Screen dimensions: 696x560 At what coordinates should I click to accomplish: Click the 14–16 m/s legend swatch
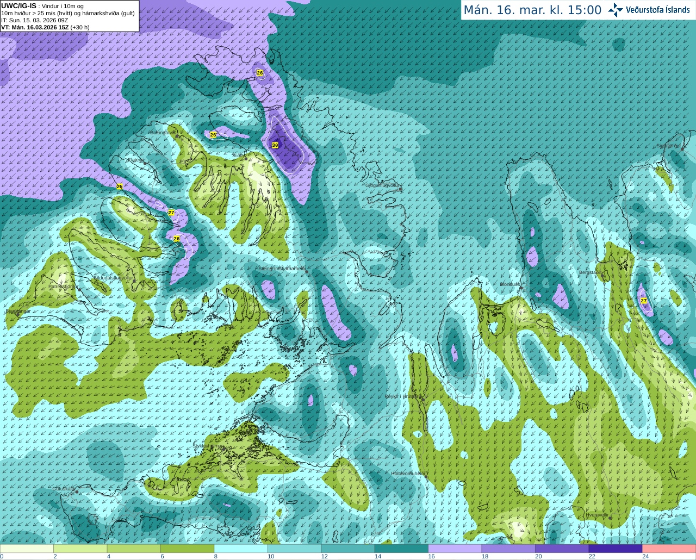[402, 549]
